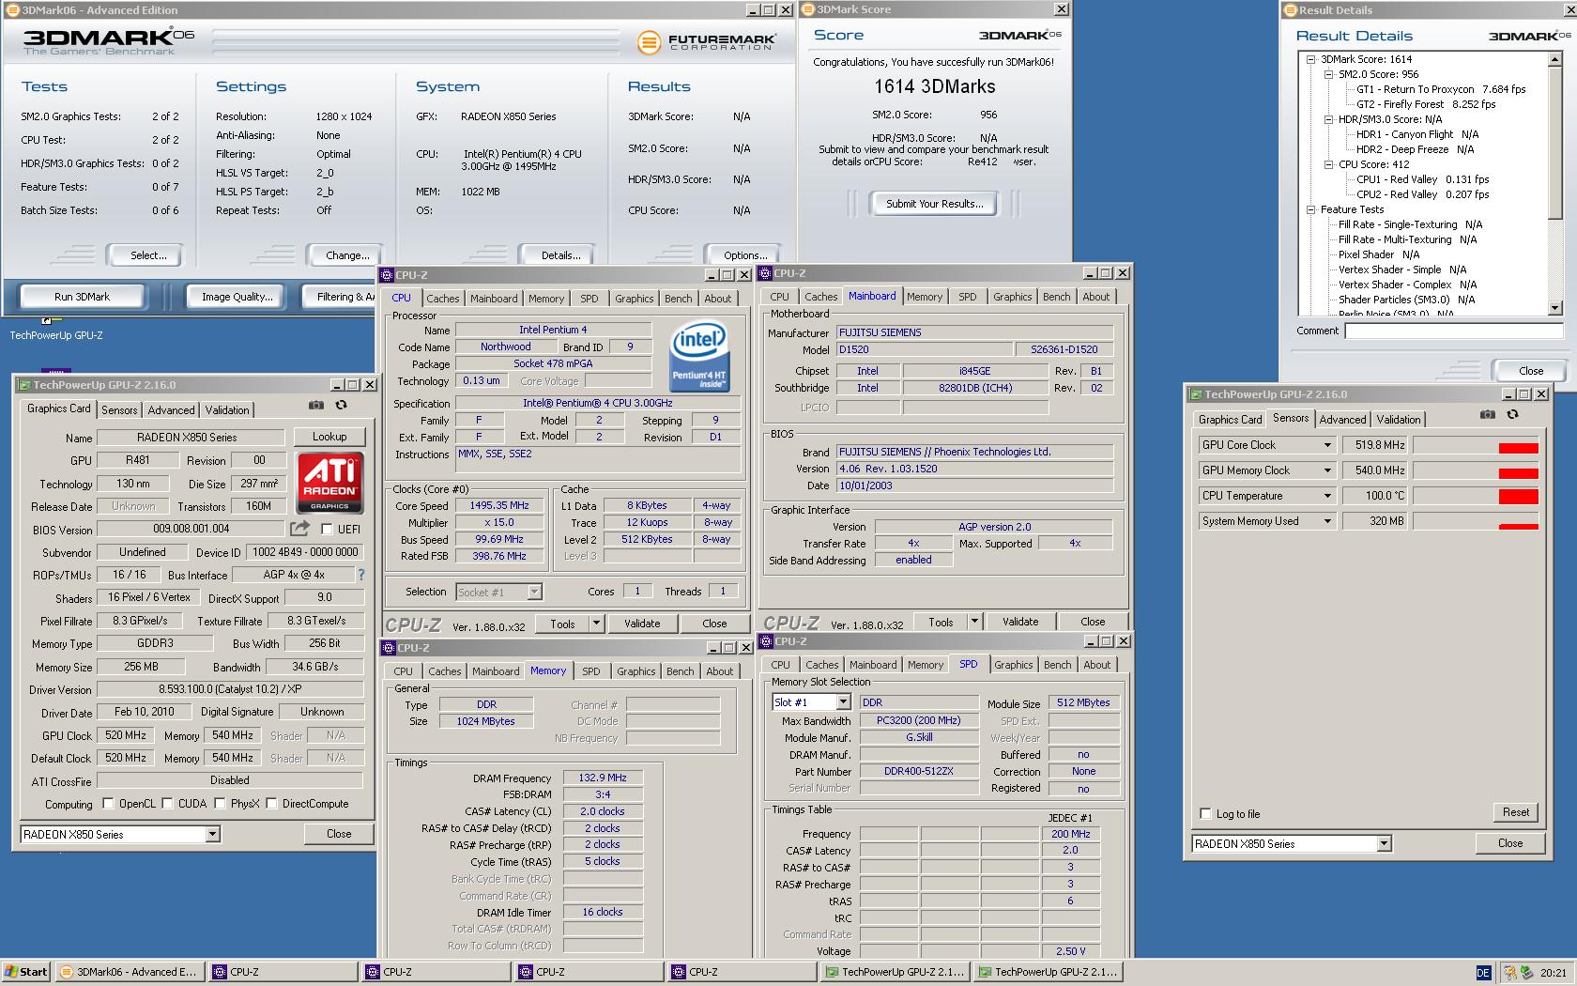Click camera icon in GPU-Z Sensors window
1577x986 pixels.
(1488, 414)
